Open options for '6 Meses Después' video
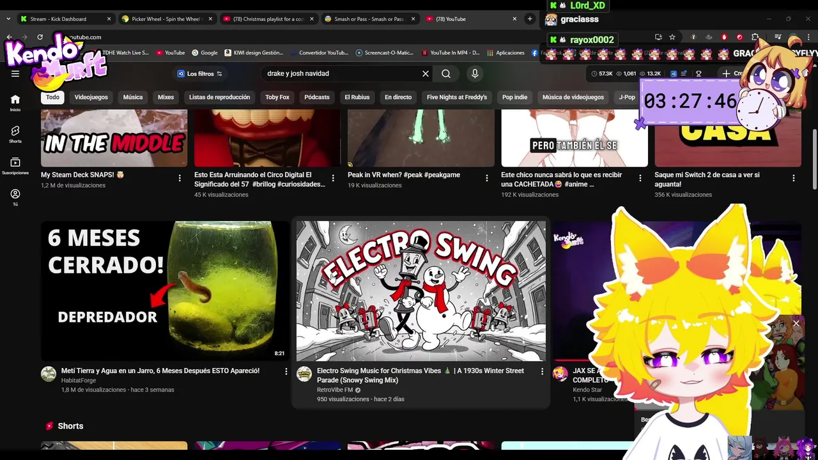Image resolution: width=818 pixels, height=460 pixels. [286, 372]
